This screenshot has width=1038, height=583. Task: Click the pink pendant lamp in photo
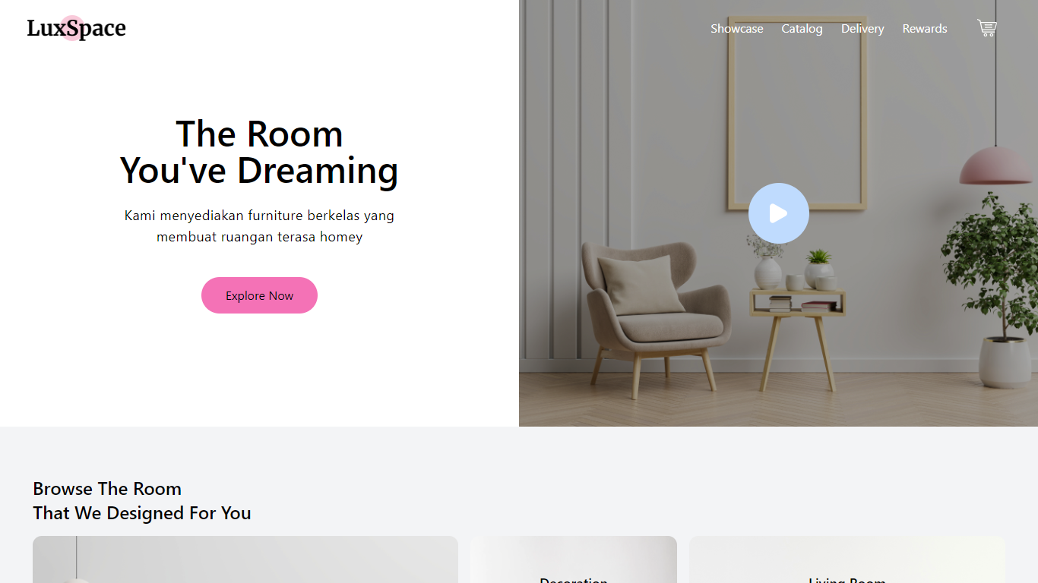(x=995, y=165)
